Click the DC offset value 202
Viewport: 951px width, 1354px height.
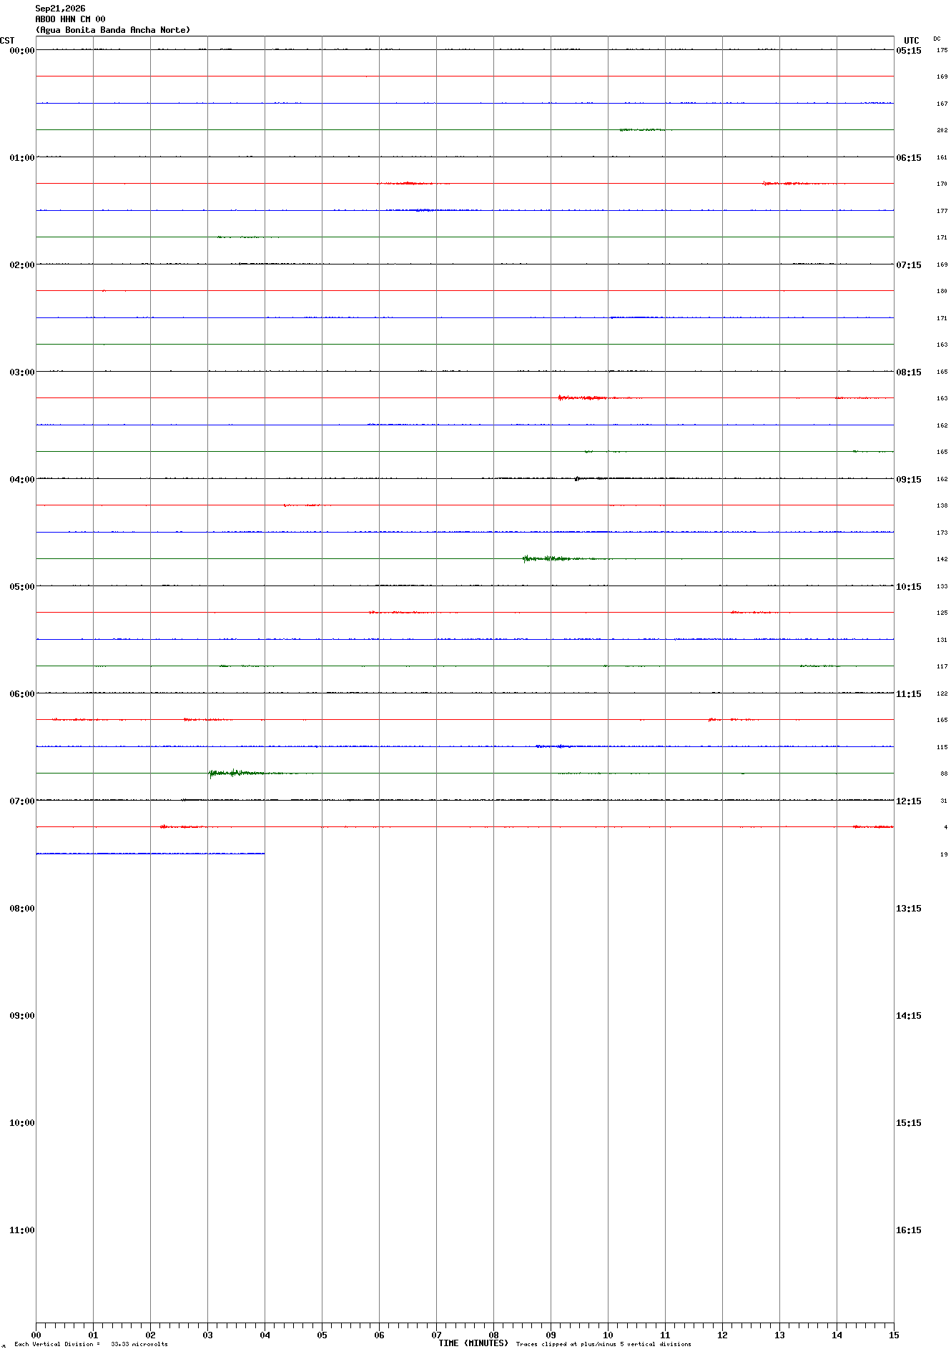pos(942,130)
